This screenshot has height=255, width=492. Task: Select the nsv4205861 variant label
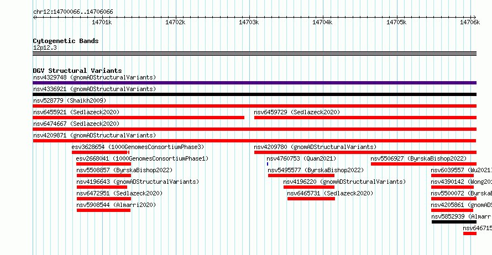point(461,205)
